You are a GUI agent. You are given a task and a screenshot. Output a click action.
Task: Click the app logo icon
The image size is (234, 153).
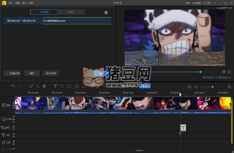(x=4, y=3)
